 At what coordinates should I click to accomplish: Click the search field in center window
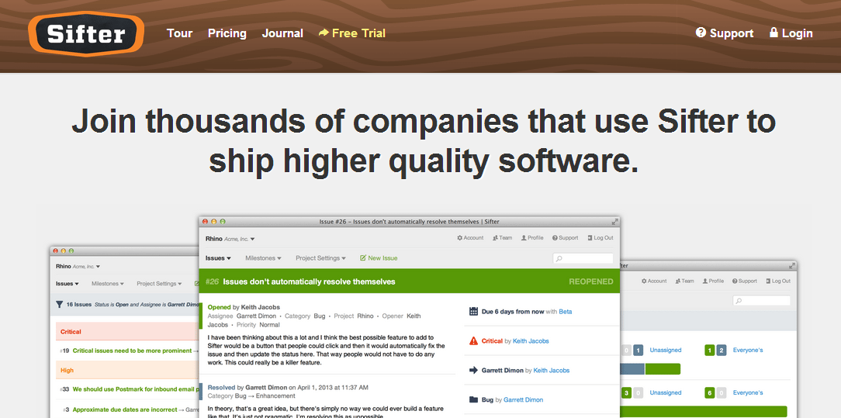point(583,258)
